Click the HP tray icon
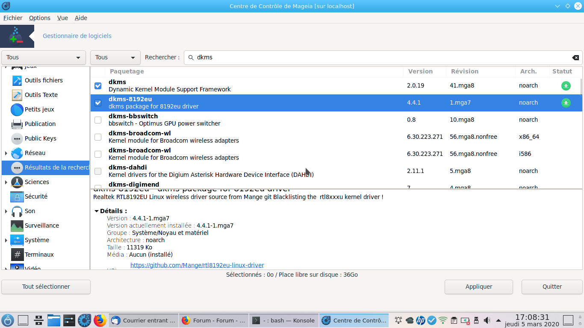Viewport: 584px width, 328px height. (421, 320)
